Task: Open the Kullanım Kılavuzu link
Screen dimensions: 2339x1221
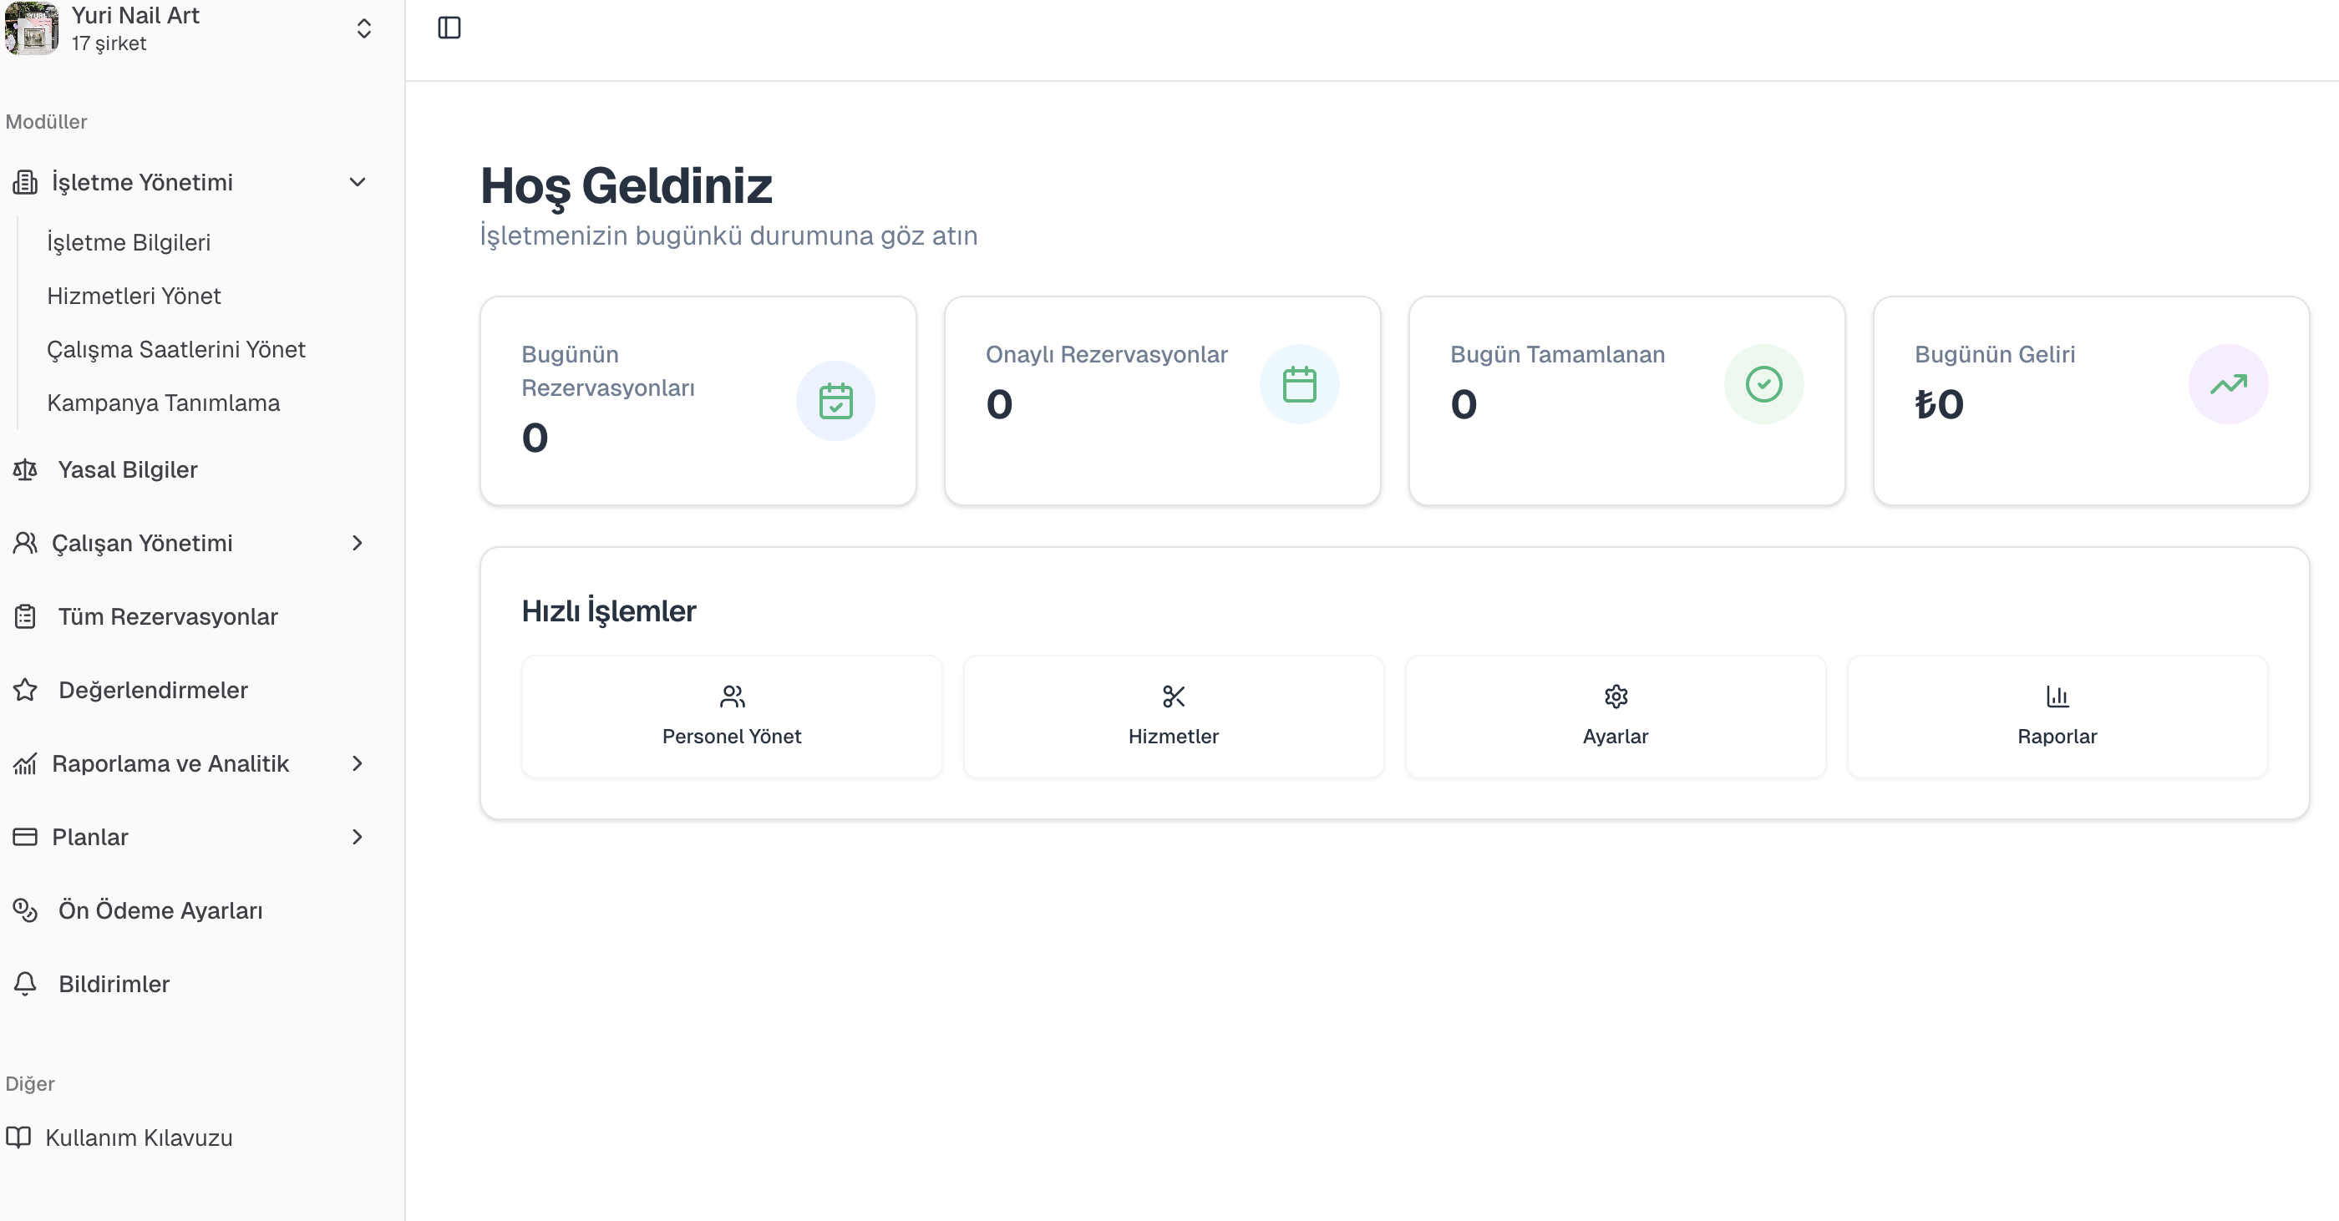Action: 138,1137
